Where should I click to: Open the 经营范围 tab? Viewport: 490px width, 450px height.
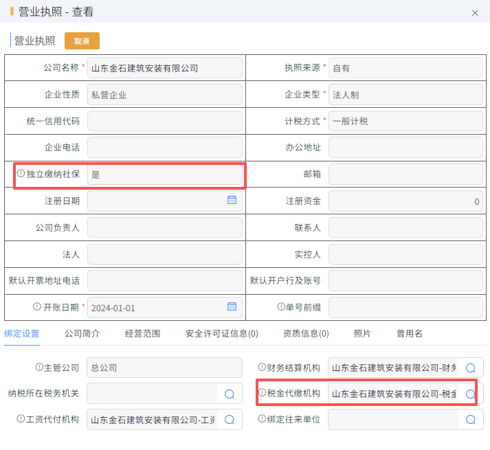coord(142,334)
